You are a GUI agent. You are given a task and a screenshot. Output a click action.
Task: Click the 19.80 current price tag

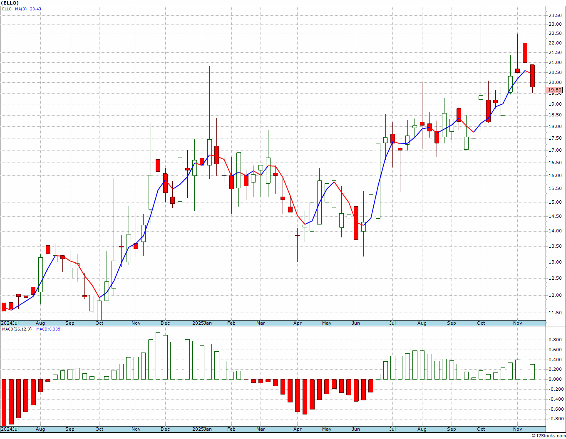pyautogui.click(x=555, y=90)
